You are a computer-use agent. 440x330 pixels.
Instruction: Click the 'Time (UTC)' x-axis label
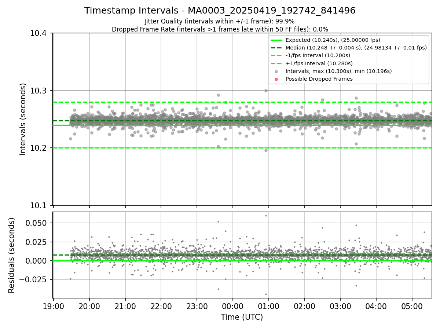coord(242,317)
